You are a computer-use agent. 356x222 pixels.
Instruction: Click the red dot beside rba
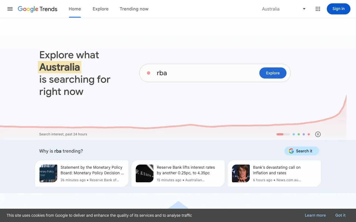tap(149, 73)
